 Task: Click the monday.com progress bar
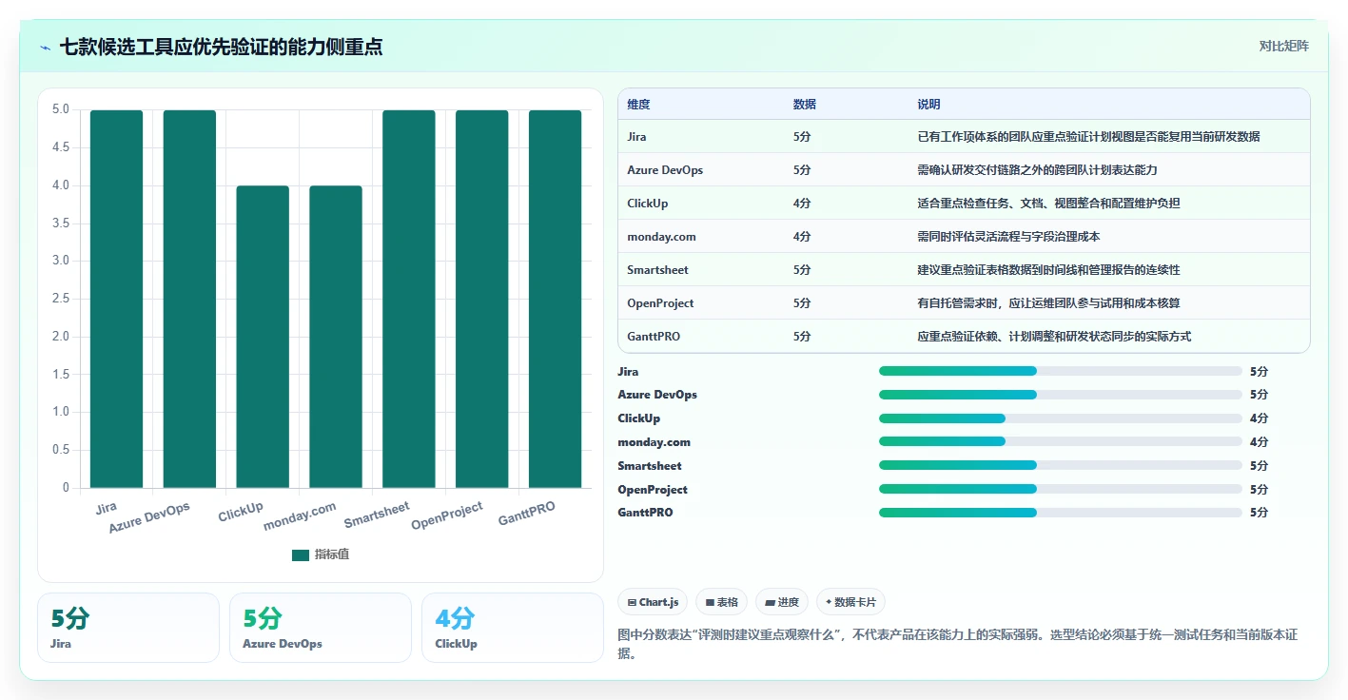tap(1061, 441)
